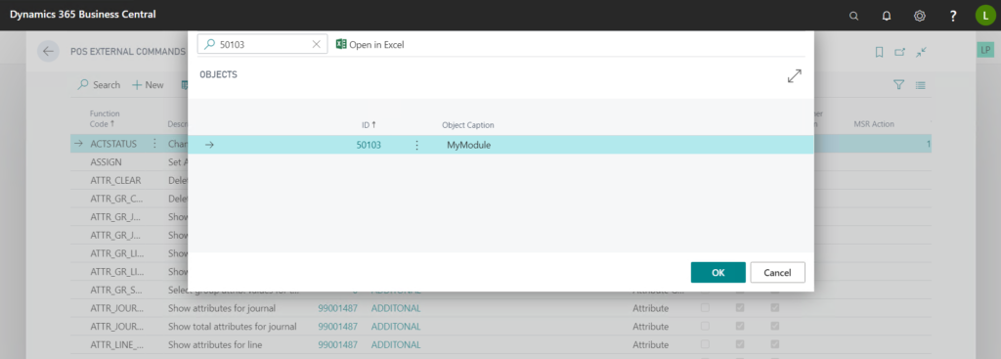Open the user account avatar 'L'
The height and width of the screenshot is (359, 1001).
click(x=985, y=16)
